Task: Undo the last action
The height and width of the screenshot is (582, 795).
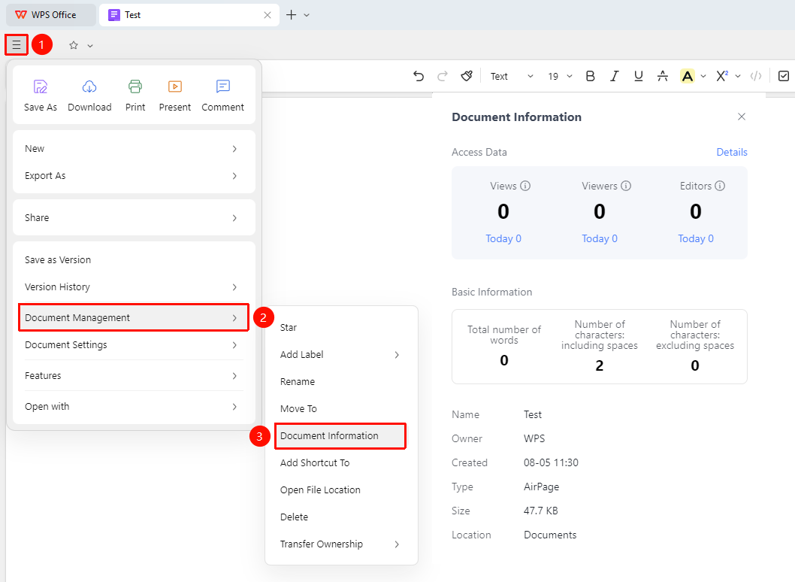Action: coord(419,76)
